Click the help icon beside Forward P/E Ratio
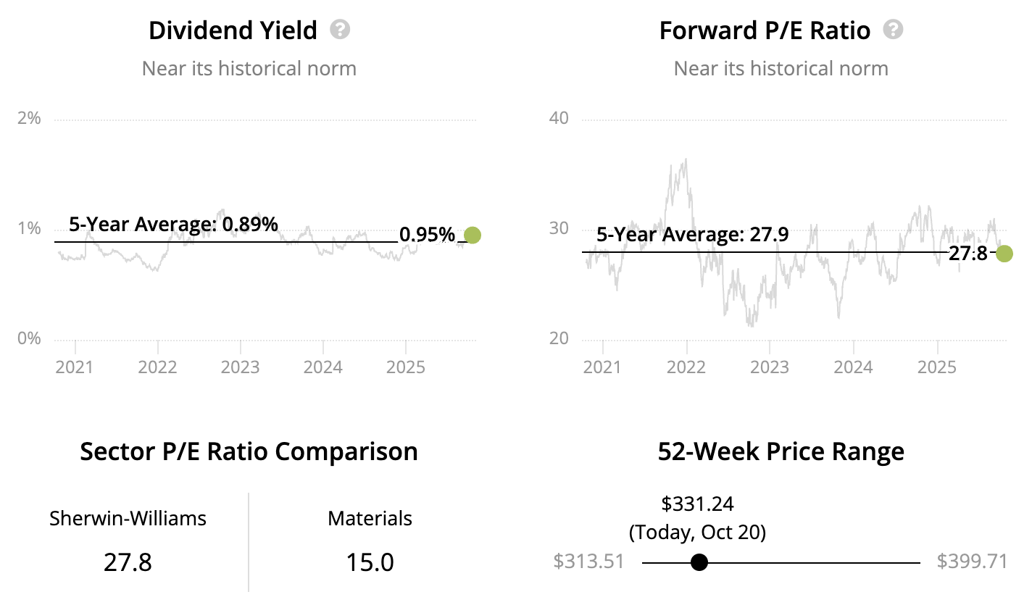The width and height of the screenshot is (1032, 613). (x=893, y=30)
